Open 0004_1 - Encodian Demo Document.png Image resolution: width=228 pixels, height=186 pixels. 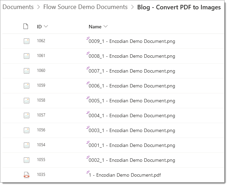(x=132, y=115)
